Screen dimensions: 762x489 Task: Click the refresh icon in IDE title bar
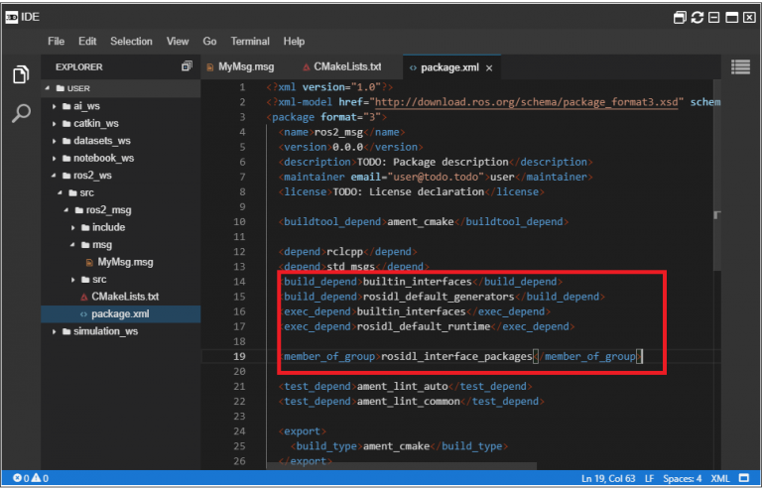coord(698,18)
